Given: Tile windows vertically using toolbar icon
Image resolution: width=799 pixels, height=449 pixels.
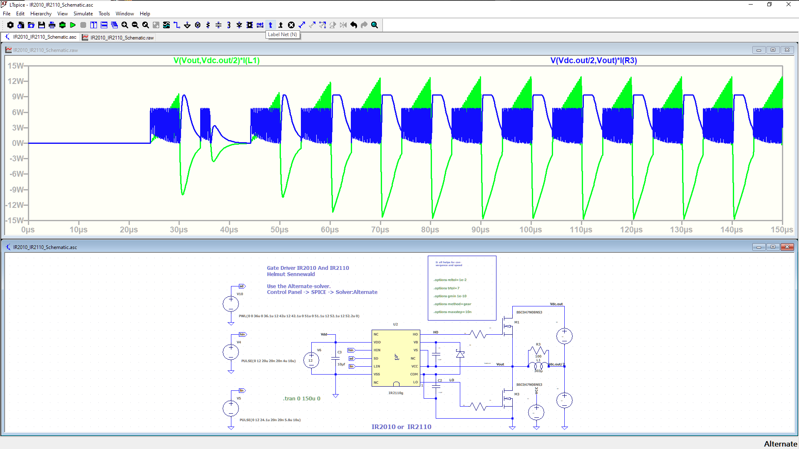Looking at the screenshot, I should pos(94,25).
